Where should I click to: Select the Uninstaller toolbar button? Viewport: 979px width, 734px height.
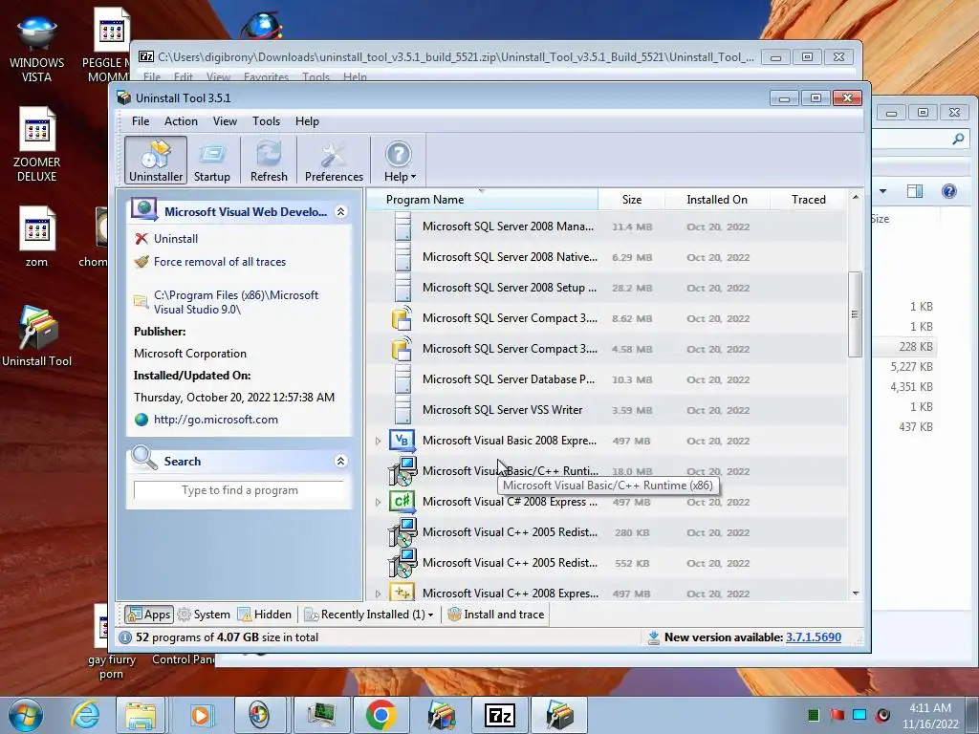pyautogui.click(x=156, y=161)
